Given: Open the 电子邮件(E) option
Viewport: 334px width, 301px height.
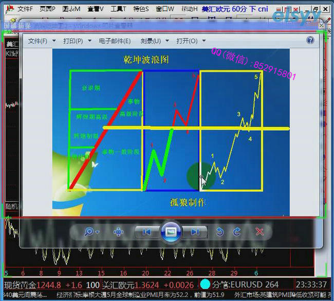Looking at the screenshot, I should click(x=115, y=41).
